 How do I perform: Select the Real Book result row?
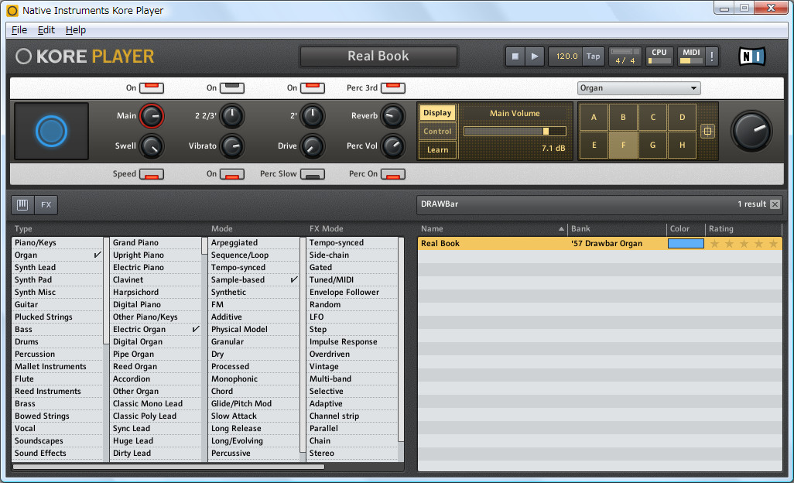click(600, 244)
